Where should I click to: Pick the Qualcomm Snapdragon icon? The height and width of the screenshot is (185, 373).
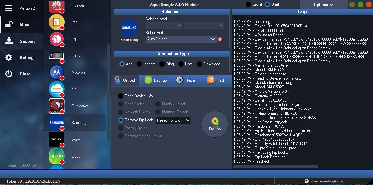[x=56, y=106]
